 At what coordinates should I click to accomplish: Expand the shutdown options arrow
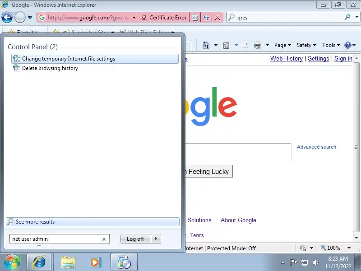click(156, 239)
